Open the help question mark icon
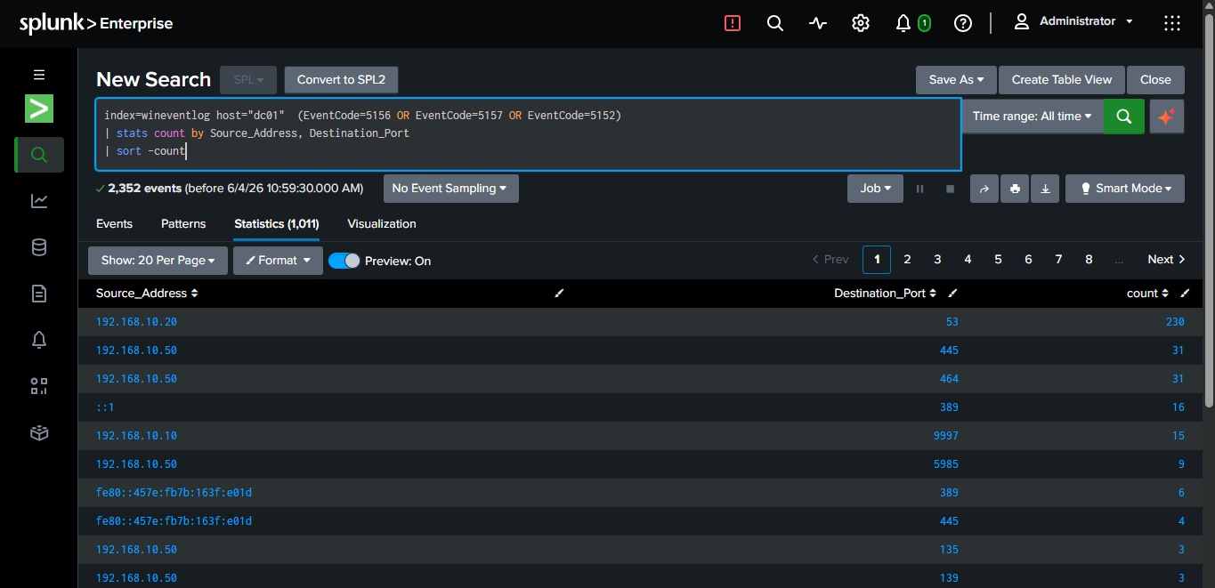The width and height of the screenshot is (1215, 588). coord(963,23)
